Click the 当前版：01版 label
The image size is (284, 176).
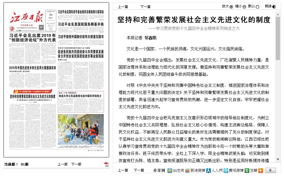tap(16, 164)
